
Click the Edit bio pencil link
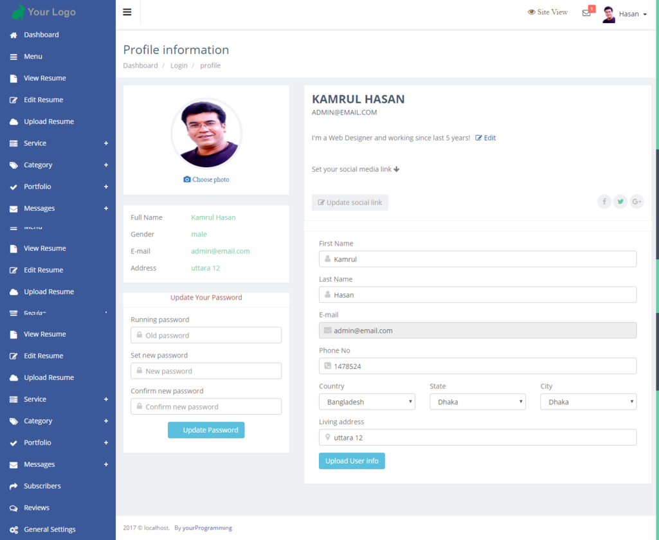coord(485,138)
